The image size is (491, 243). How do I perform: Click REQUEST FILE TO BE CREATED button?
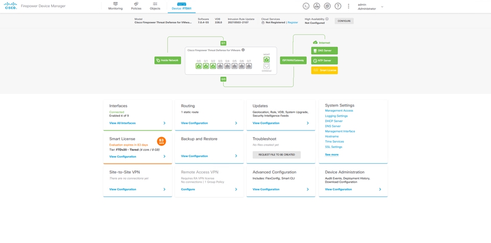click(277, 154)
